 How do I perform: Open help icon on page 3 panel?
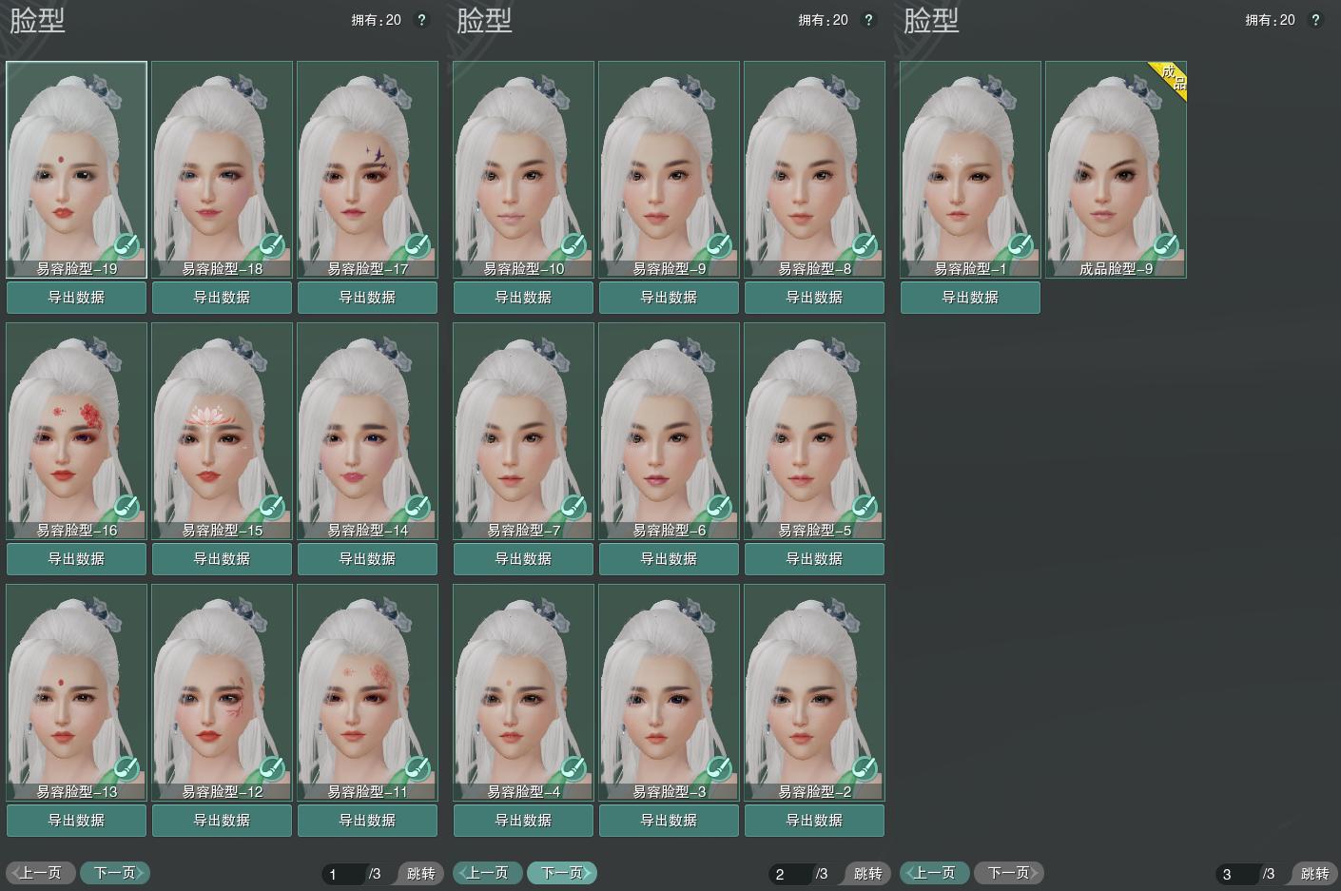[x=1316, y=20]
